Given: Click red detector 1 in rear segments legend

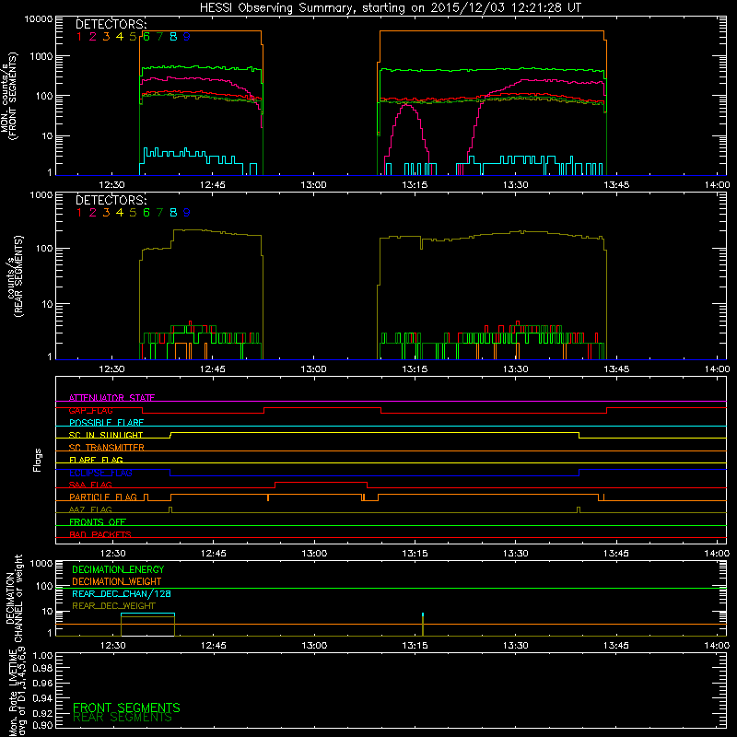Looking at the screenshot, I should [x=79, y=213].
